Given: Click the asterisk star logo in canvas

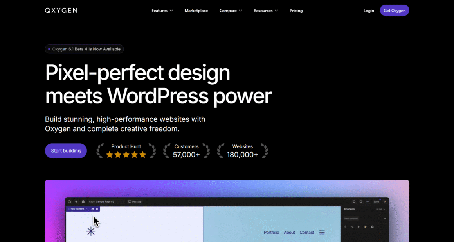Looking at the screenshot, I should [x=91, y=231].
